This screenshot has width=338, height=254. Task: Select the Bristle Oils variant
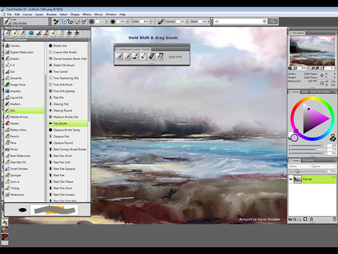click(68, 46)
